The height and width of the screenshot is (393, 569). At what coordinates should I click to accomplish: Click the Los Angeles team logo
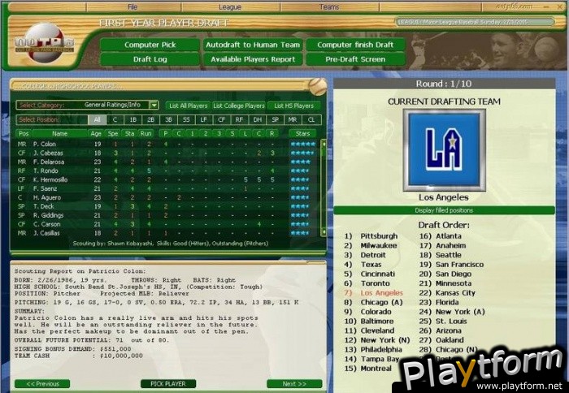click(x=444, y=150)
